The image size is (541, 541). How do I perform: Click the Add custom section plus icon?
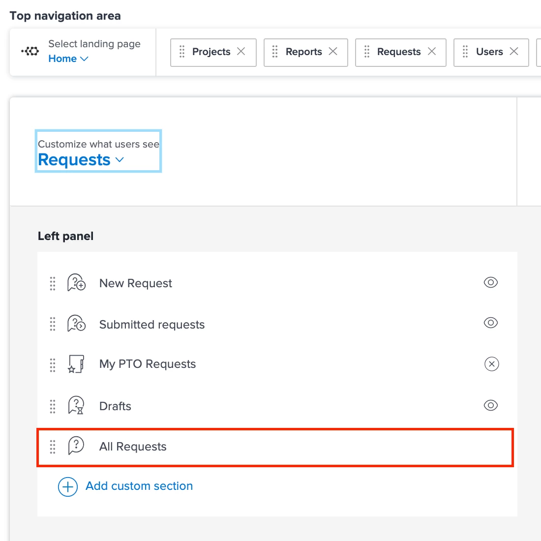68,487
